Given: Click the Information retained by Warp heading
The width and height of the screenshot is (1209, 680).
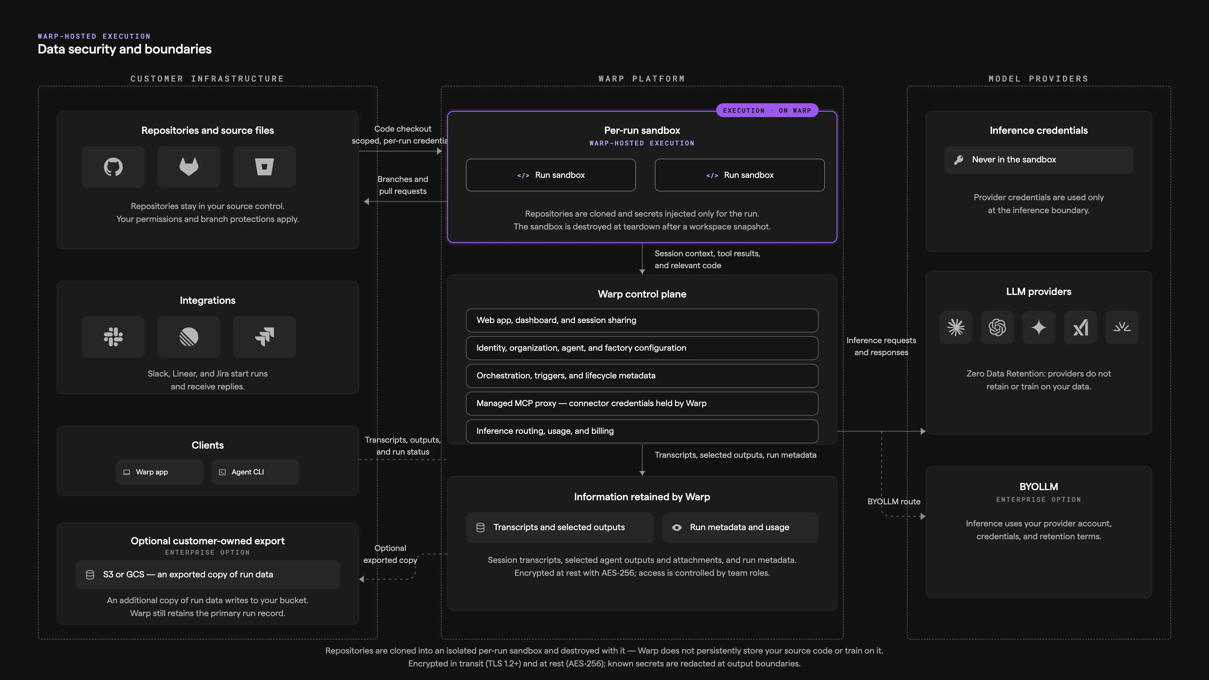Looking at the screenshot, I should pos(642,497).
